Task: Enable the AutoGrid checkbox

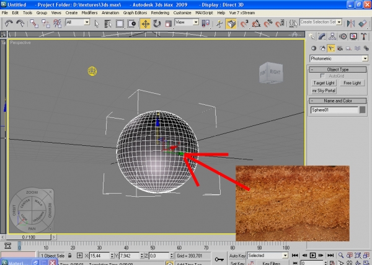Action: (322, 76)
